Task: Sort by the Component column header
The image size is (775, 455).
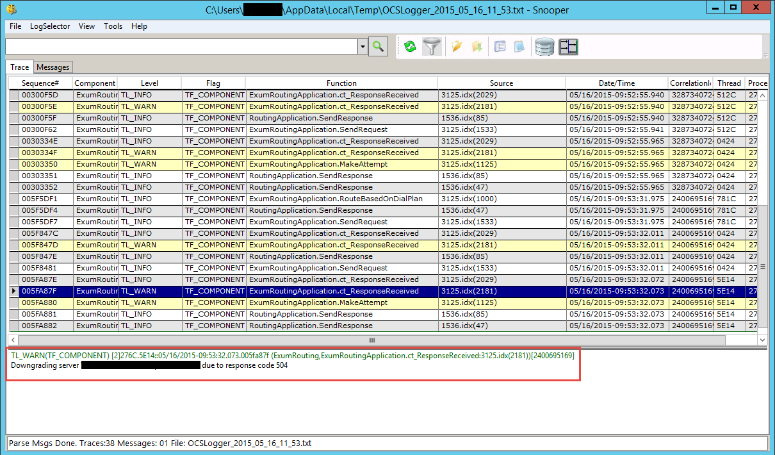Action: point(95,83)
